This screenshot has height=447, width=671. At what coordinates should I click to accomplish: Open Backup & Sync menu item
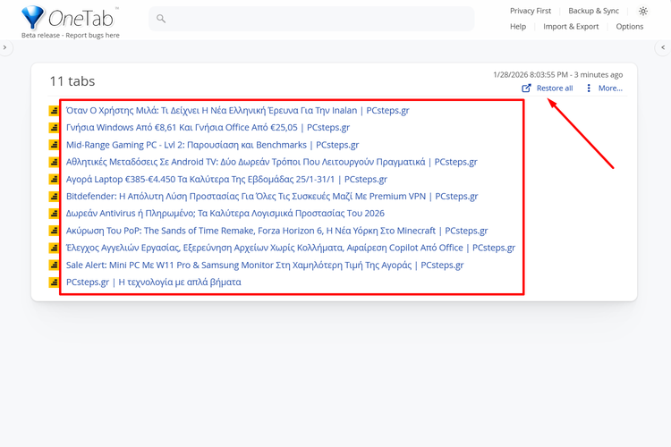[x=593, y=12]
